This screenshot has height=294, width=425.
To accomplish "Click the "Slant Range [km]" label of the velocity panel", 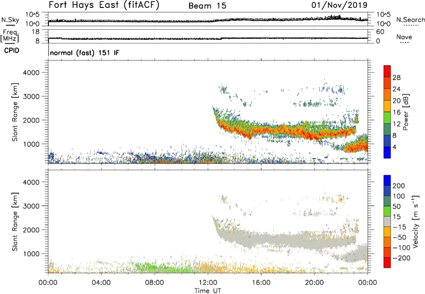I will pyautogui.click(x=15, y=222).
